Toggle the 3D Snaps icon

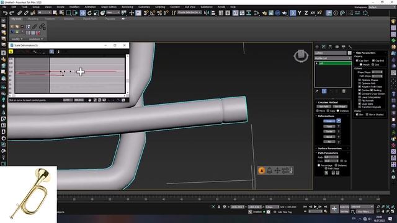pos(146,12)
